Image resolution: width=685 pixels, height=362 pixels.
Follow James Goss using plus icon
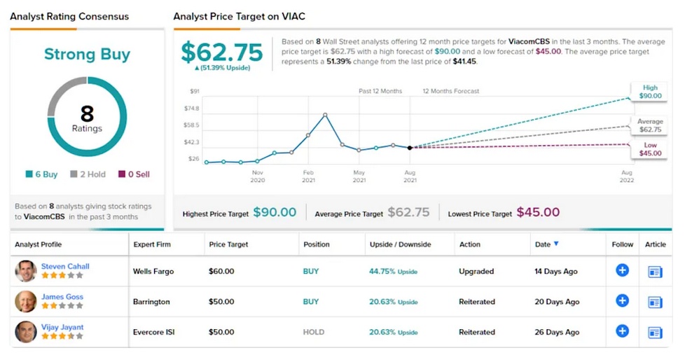pyautogui.click(x=622, y=301)
